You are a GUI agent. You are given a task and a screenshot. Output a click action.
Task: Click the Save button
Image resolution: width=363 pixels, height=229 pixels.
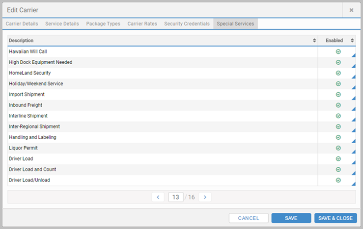click(x=291, y=218)
